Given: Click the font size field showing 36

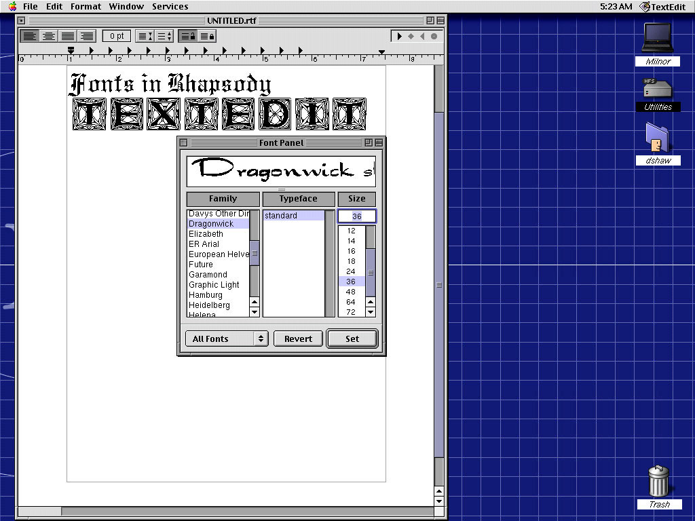Looking at the screenshot, I should pyautogui.click(x=357, y=216).
